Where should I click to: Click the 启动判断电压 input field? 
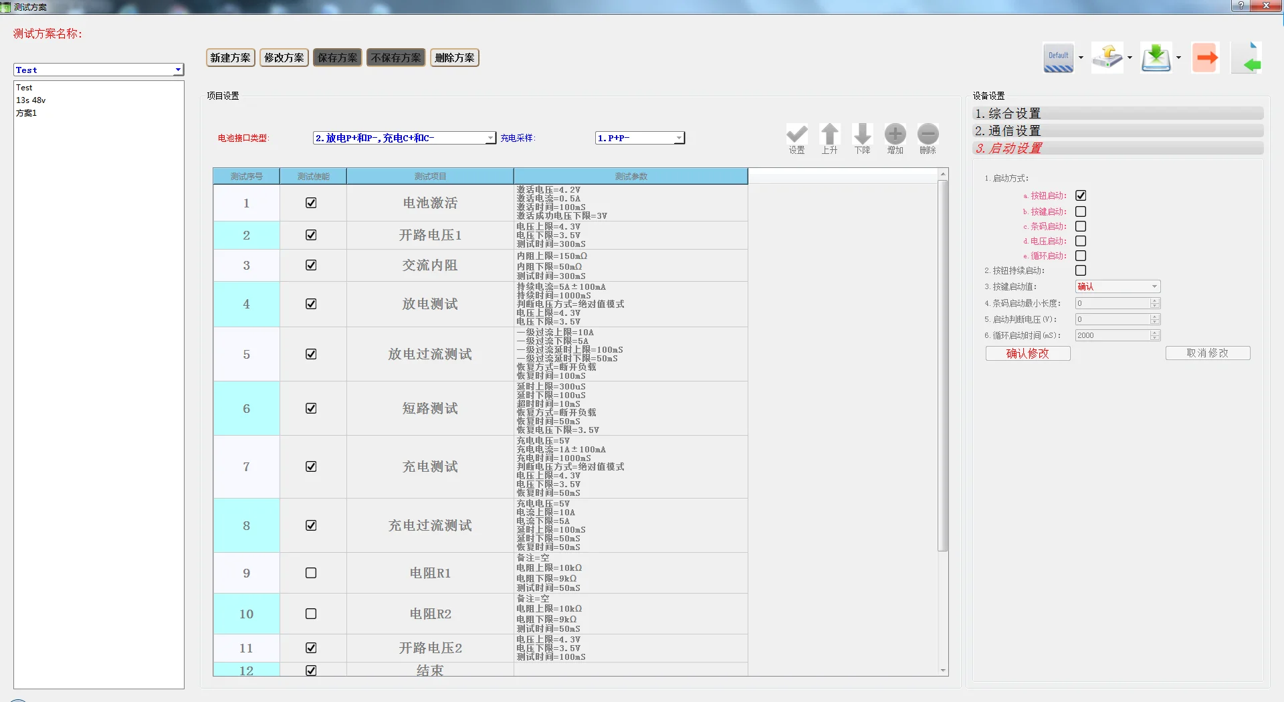tap(1113, 319)
